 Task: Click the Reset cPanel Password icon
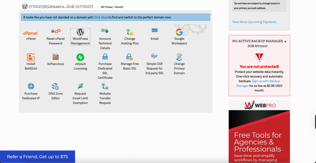[x=56, y=31]
